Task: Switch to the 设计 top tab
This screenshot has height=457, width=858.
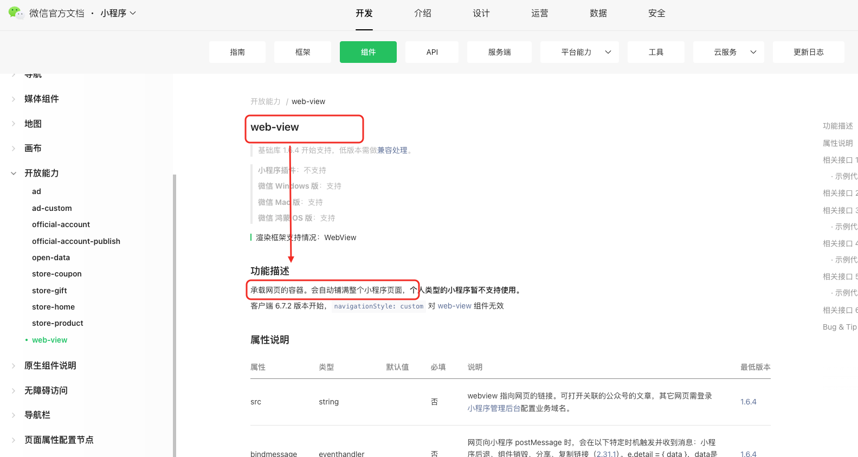Action: (x=481, y=13)
